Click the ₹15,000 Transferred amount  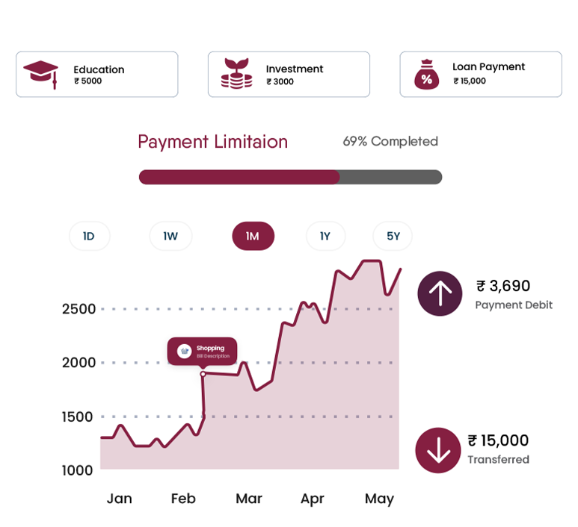pyautogui.click(x=499, y=440)
